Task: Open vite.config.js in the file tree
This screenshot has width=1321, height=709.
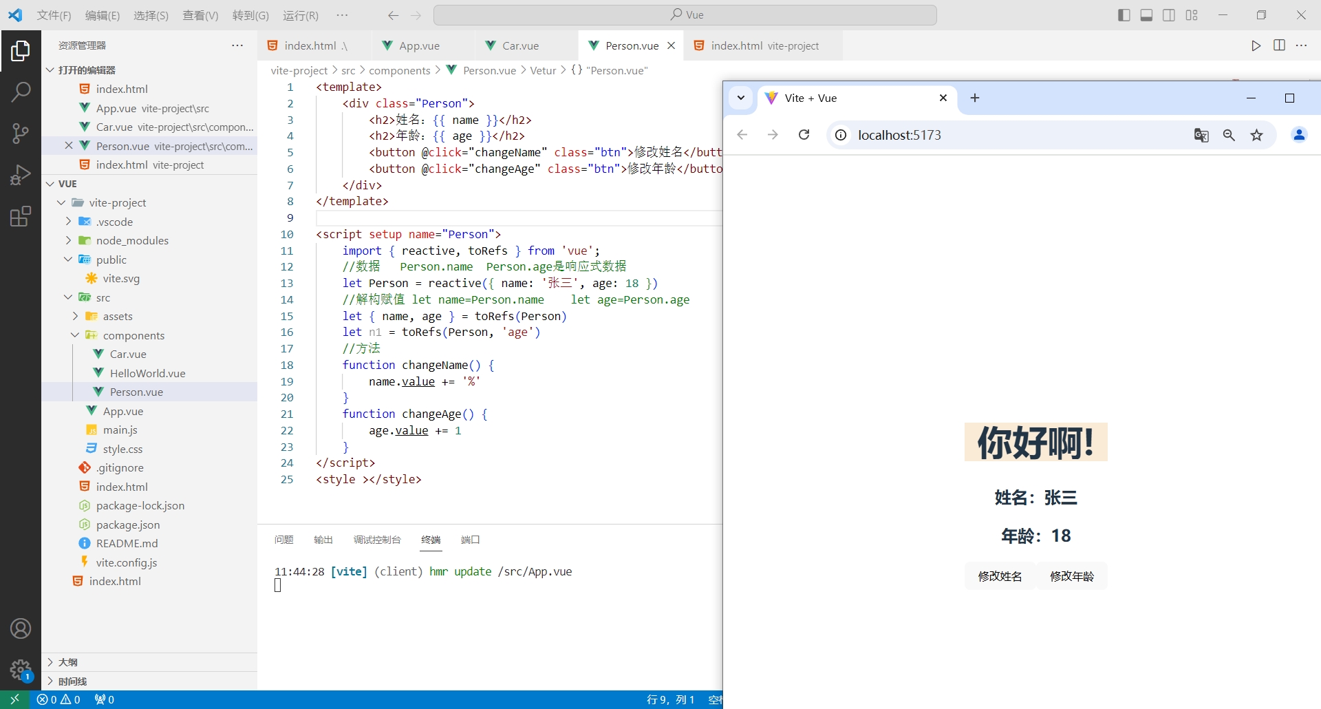Action: (x=127, y=562)
